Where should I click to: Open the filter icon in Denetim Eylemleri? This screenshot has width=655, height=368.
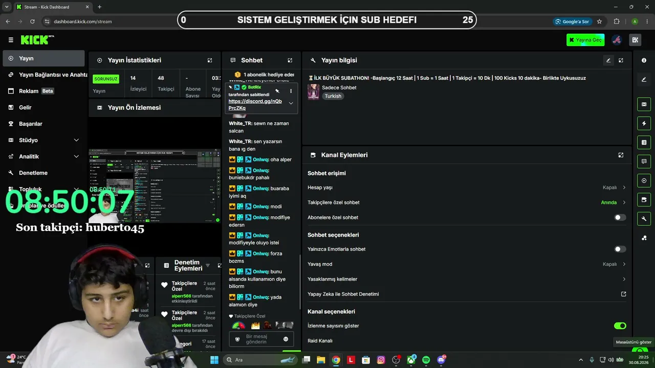(x=208, y=265)
